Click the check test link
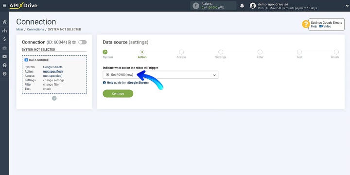This screenshot has height=175, width=350. tap(47, 89)
